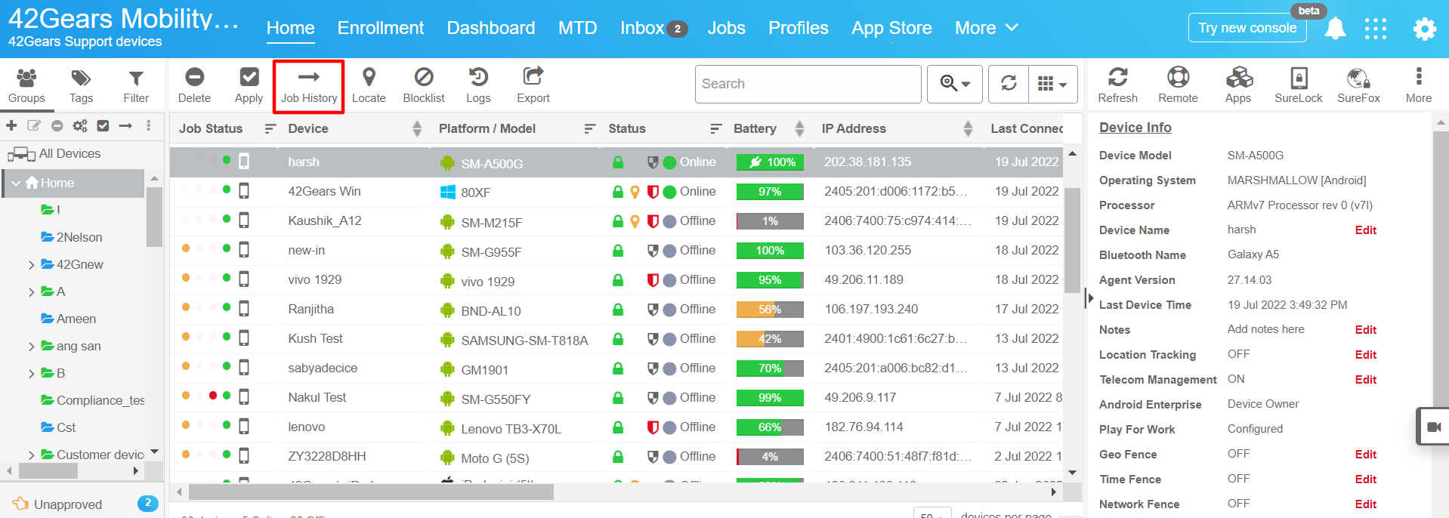This screenshot has width=1449, height=518.
Task: Open Device Info heading link
Action: tap(1135, 128)
